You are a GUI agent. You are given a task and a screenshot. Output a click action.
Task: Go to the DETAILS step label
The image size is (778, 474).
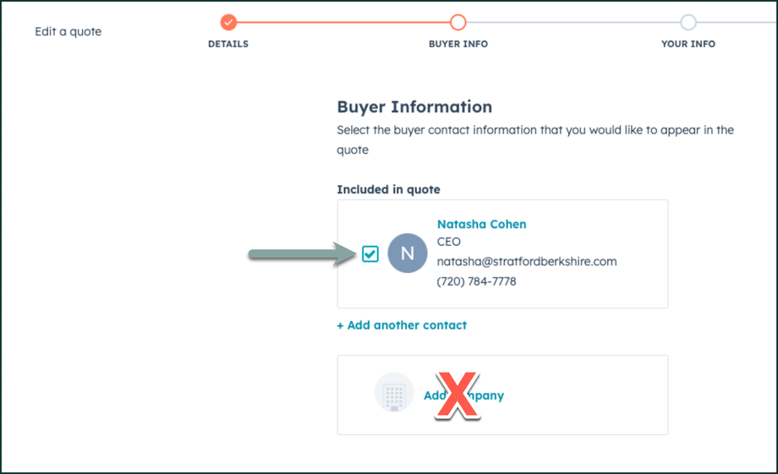pos(228,44)
